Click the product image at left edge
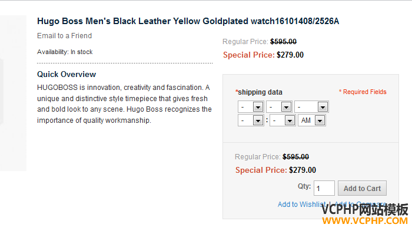Screen dimensions: 412x231 [x=13, y=93]
